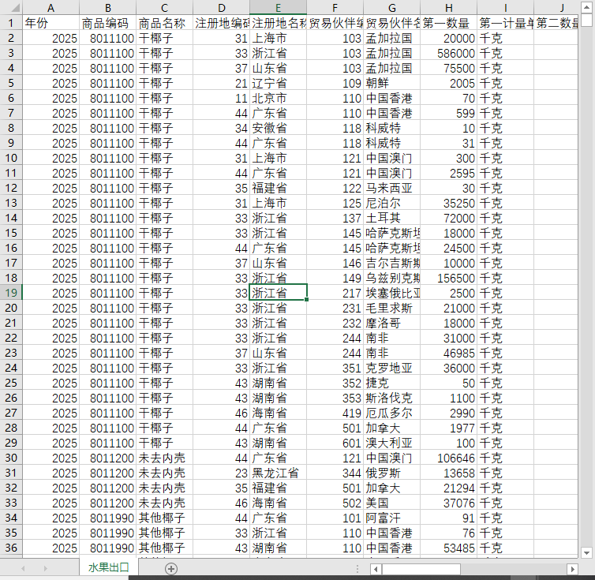The height and width of the screenshot is (580, 595).
Task: Click the horizontal scrollbar thumb
Action: [421, 569]
